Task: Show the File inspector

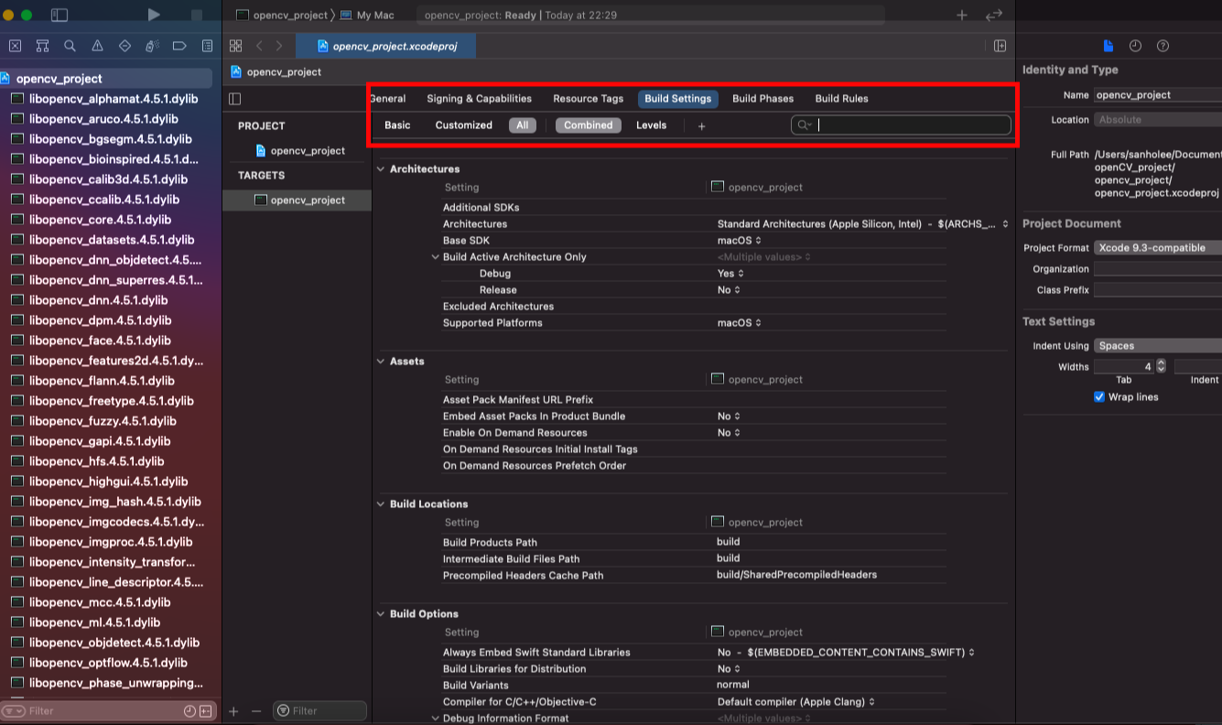Action: [x=1108, y=46]
